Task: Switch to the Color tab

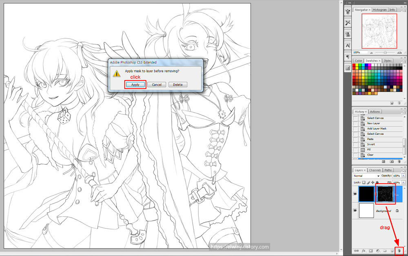Action: [358, 60]
